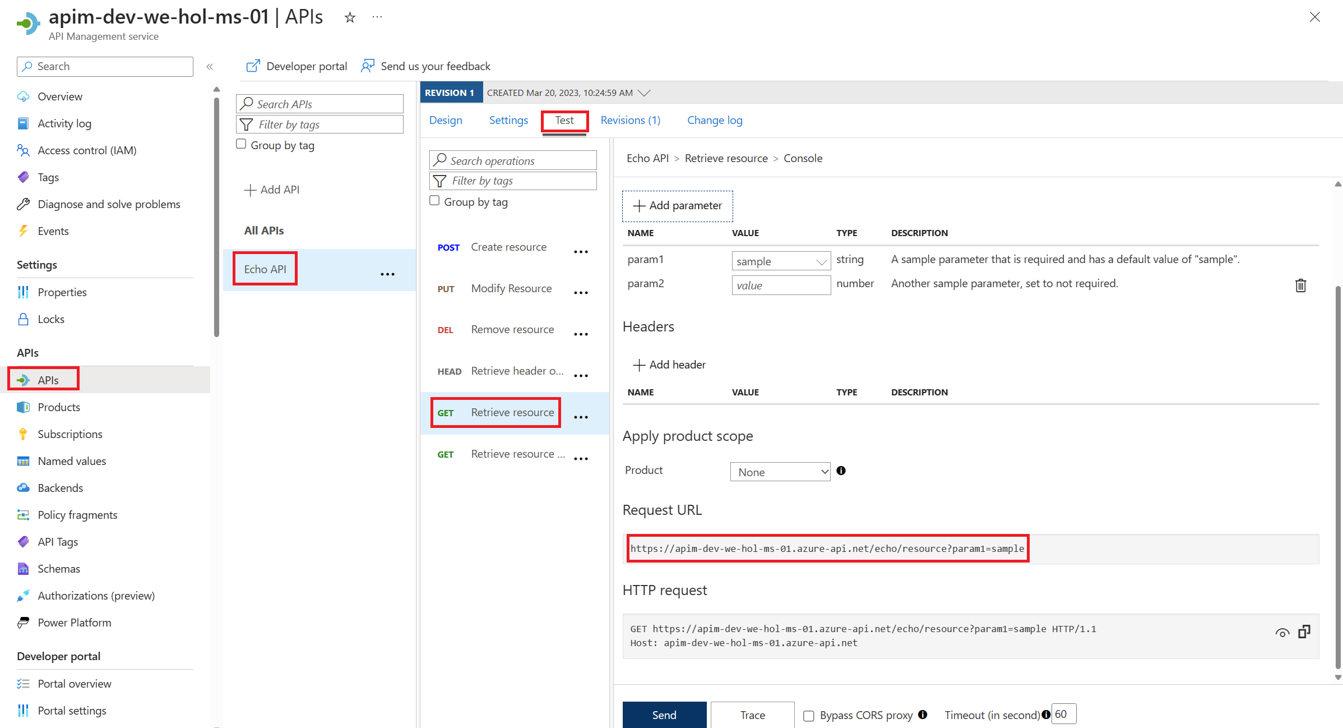
Task: Select the HEAD Retrieve header operation
Action: point(501,371)
